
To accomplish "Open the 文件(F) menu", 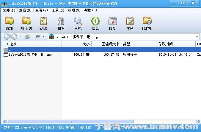I will pyautogui.click(x=9, y=10).
